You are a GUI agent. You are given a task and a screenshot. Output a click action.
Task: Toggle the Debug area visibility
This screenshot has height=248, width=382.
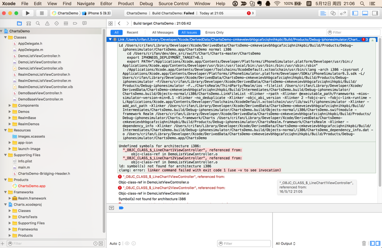coord(365,13)
